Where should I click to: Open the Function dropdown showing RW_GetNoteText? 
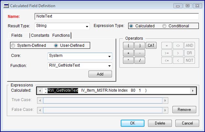click(x=109, y=66)
